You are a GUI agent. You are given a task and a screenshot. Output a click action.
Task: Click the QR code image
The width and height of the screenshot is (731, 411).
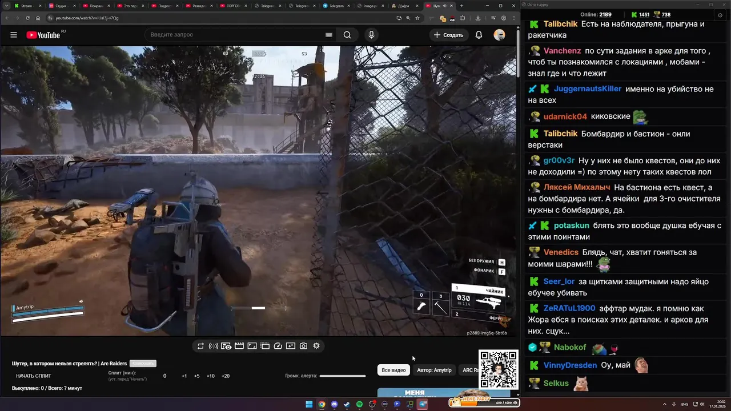click(499, 369)
